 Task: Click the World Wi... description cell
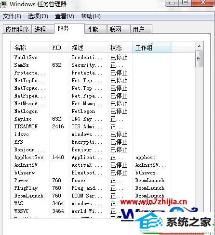pyautogui.click(x=87, y=211)
